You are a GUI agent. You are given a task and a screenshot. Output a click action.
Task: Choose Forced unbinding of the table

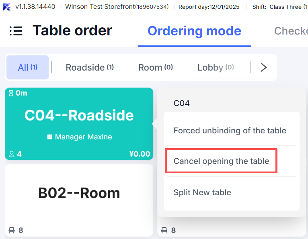(x=230, y=131)
